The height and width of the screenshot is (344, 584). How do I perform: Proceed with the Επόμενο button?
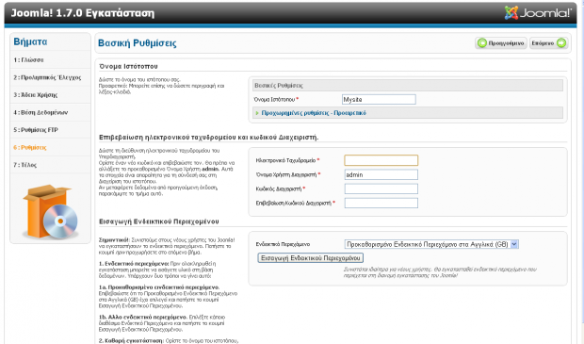click(548, 43)
